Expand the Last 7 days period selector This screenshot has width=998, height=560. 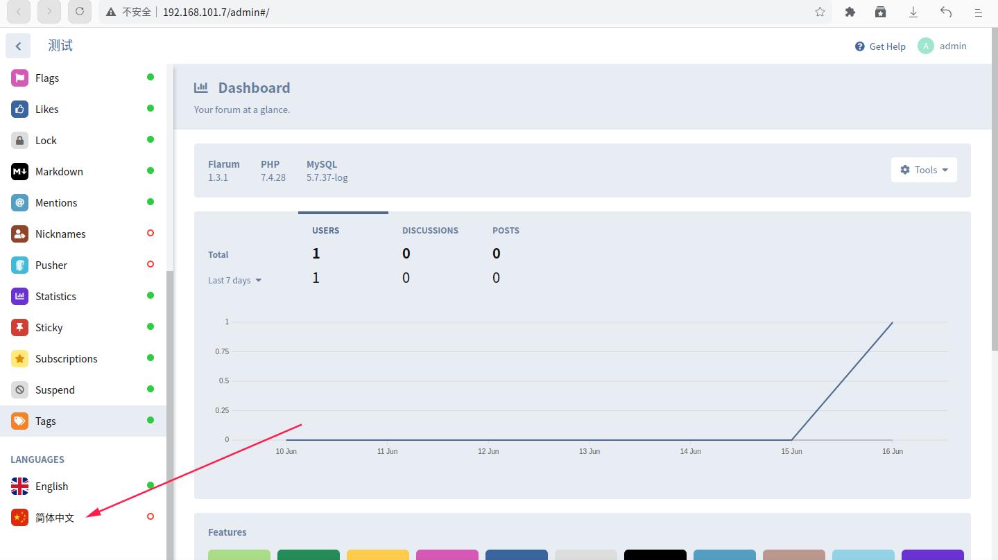click(x=234, y=280)
